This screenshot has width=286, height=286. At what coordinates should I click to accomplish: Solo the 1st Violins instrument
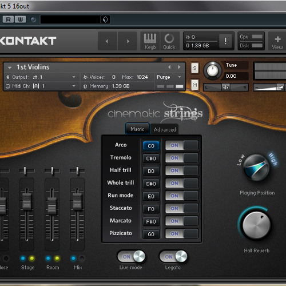coord(194,68)
